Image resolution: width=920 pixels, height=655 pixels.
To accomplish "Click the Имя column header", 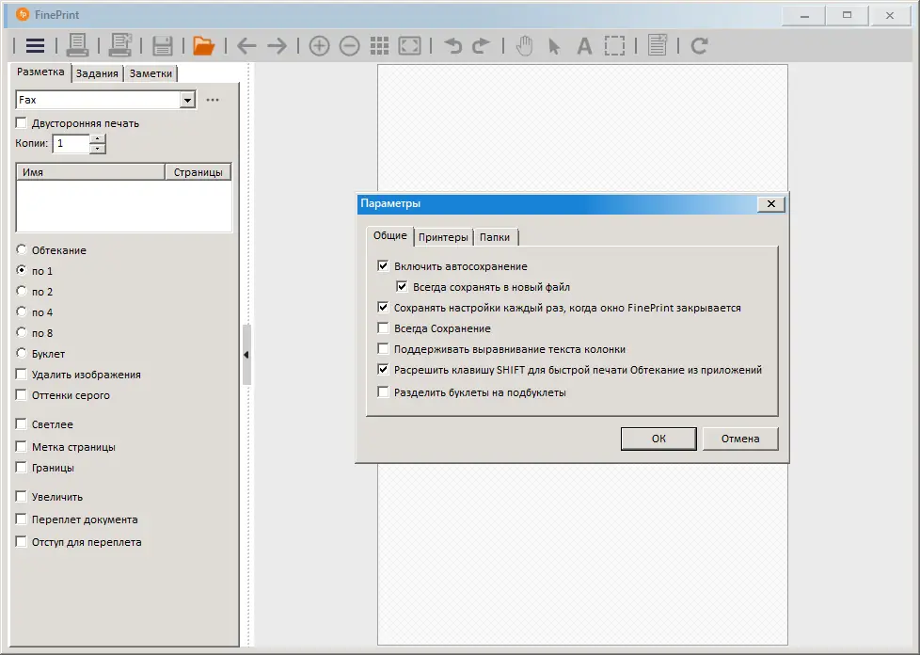I will [x=90, y=172].
